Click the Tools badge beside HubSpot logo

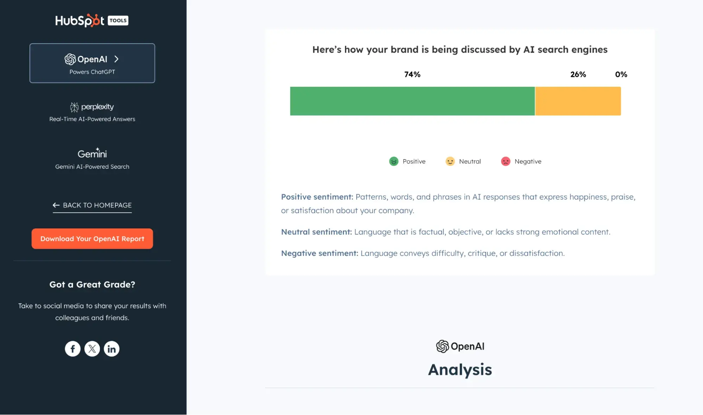118,20
